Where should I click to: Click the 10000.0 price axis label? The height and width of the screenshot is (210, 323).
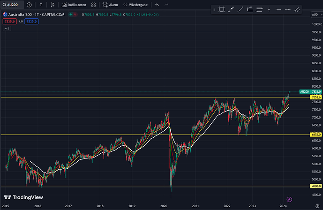click(317, 24)
